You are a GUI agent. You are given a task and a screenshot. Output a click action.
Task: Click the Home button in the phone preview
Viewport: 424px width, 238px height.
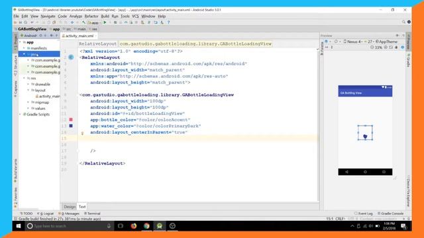coord(365,172)
